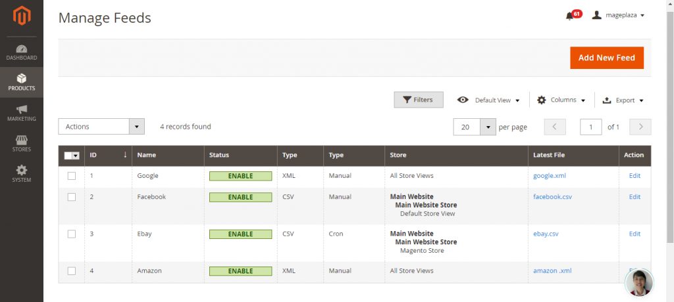Image resolution: width=674 pixels, height=302 pixels.
Task: Sort by Latest File column header
Action: click(x=573, y=155)
